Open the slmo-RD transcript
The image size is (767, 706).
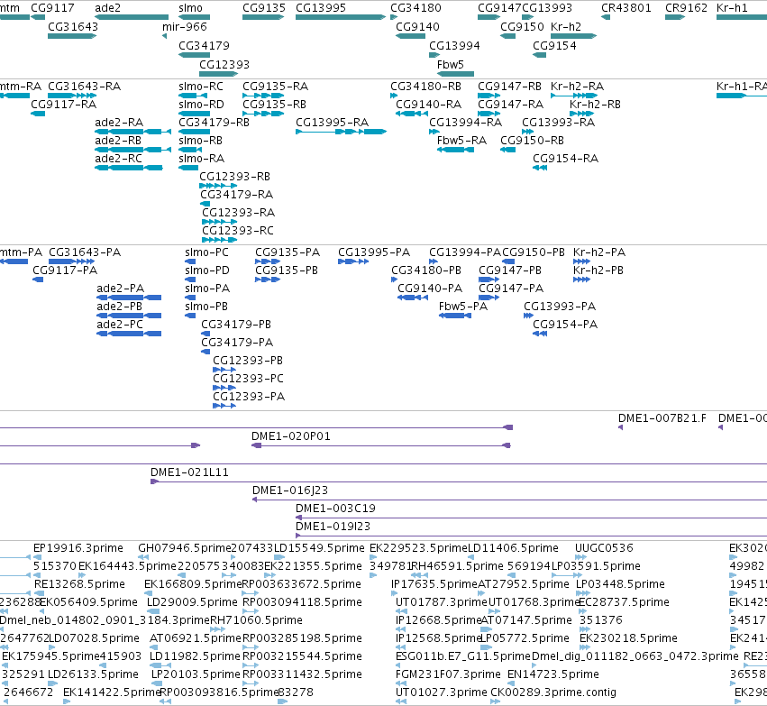(194, 114)
